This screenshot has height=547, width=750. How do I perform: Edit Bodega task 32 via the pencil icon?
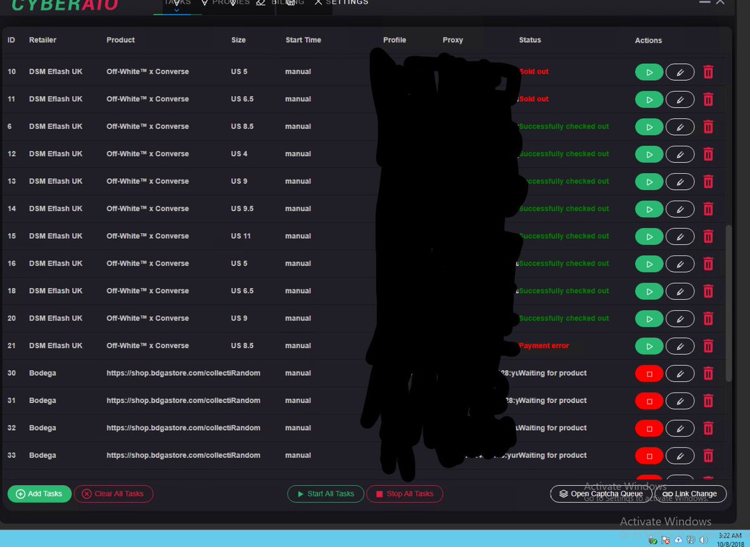(680, 429)
